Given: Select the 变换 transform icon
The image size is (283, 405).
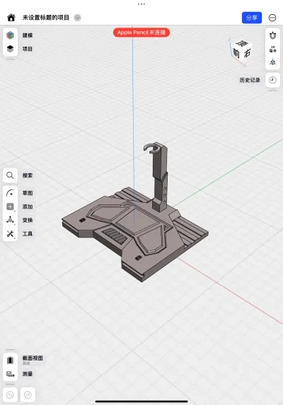Looking at the screenshot, I should click(x=10, y=220).
